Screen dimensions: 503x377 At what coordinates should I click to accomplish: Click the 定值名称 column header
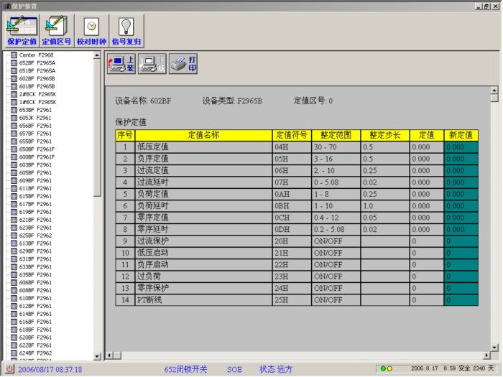coord(203,134)
